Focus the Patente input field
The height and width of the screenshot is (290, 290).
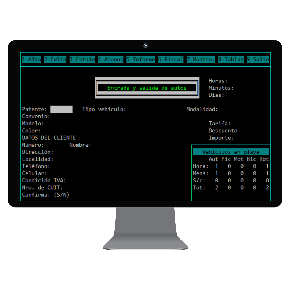tap(61, 109)
